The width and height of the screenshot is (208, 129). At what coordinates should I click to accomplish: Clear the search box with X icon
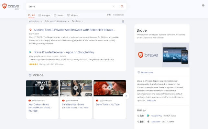(114, 6)
